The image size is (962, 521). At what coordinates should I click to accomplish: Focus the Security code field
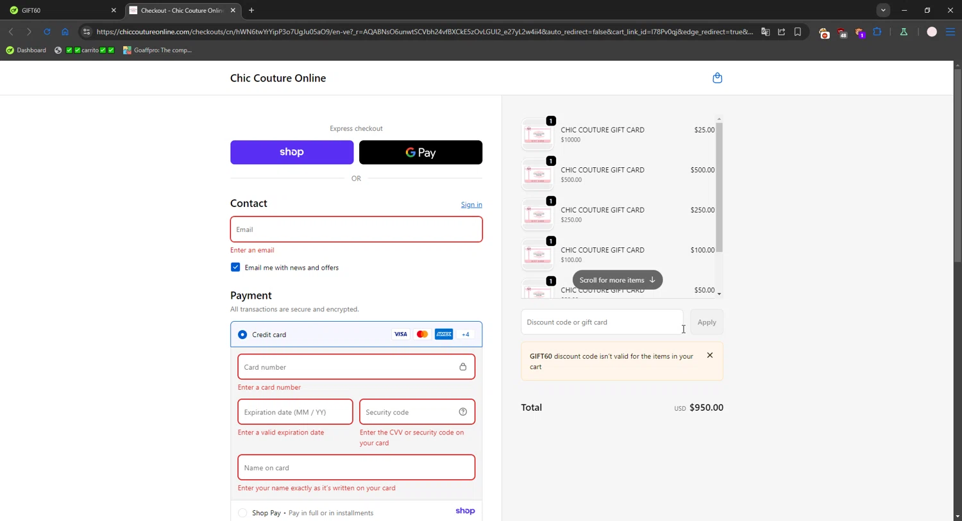coord(418,412)
